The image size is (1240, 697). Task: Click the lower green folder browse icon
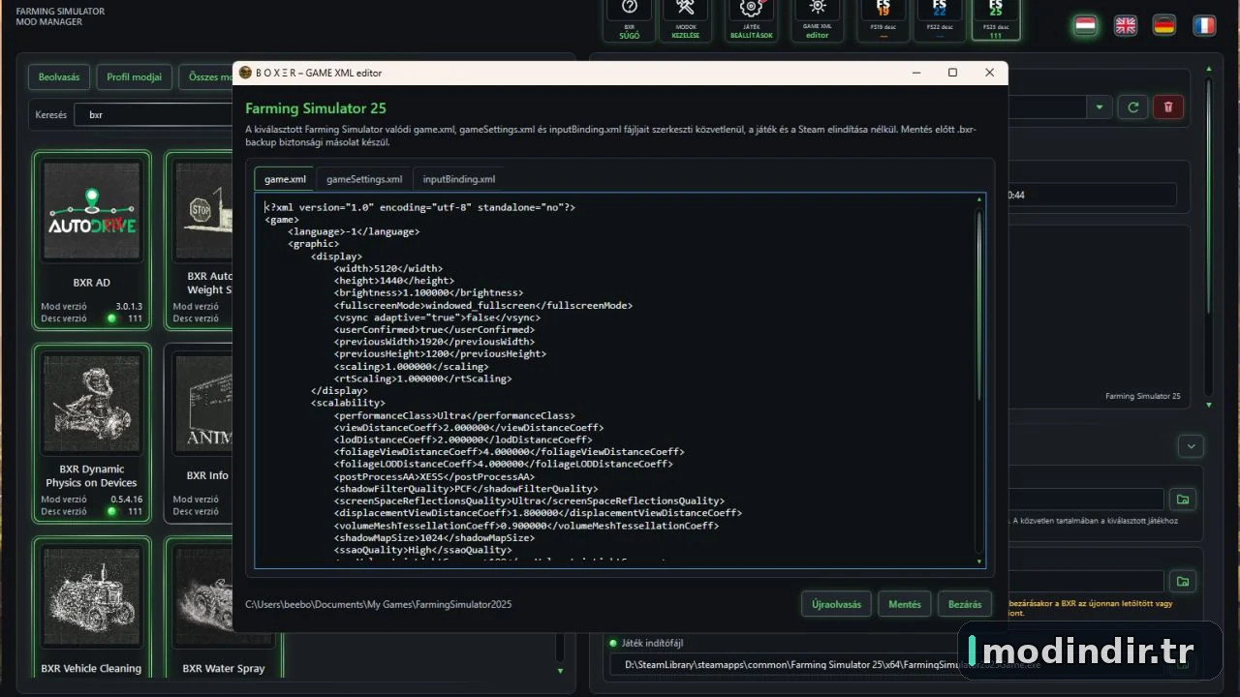[x=1182, y=582]
